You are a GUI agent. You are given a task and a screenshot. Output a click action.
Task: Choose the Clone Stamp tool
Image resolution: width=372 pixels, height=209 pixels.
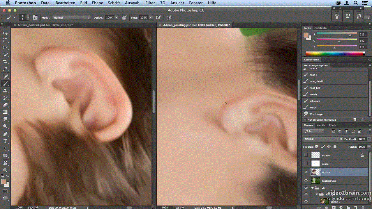click(5, 91)
